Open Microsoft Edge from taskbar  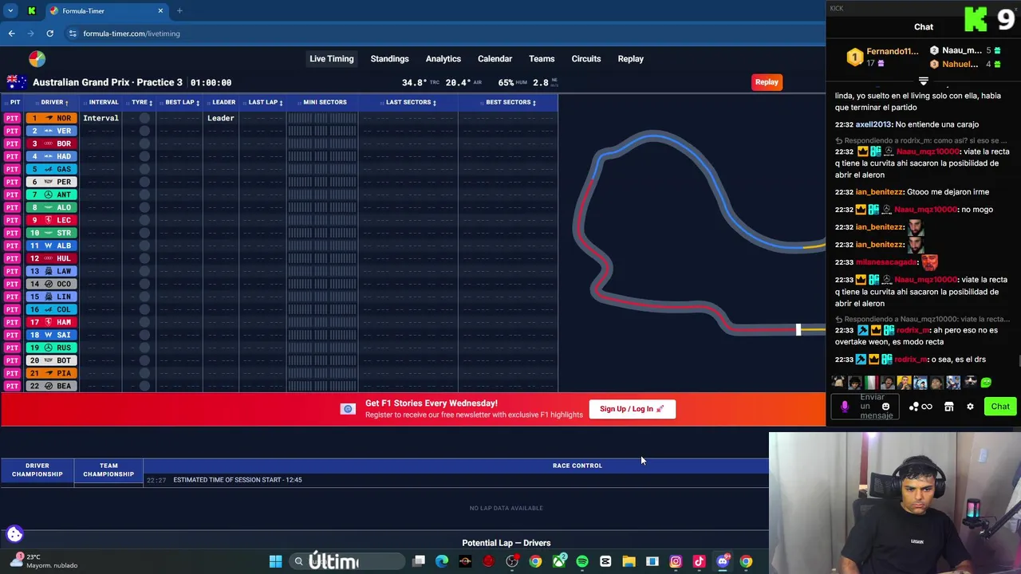442,562
